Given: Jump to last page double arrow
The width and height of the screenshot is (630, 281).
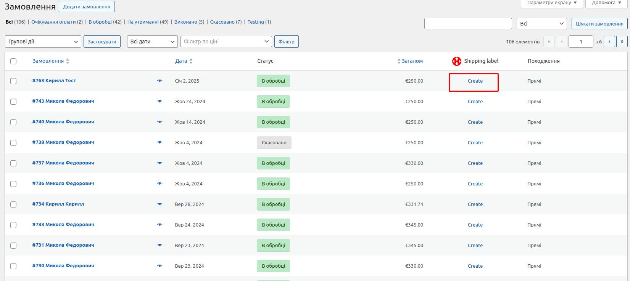Looking at the screenshot, I should tap(622, 42).
